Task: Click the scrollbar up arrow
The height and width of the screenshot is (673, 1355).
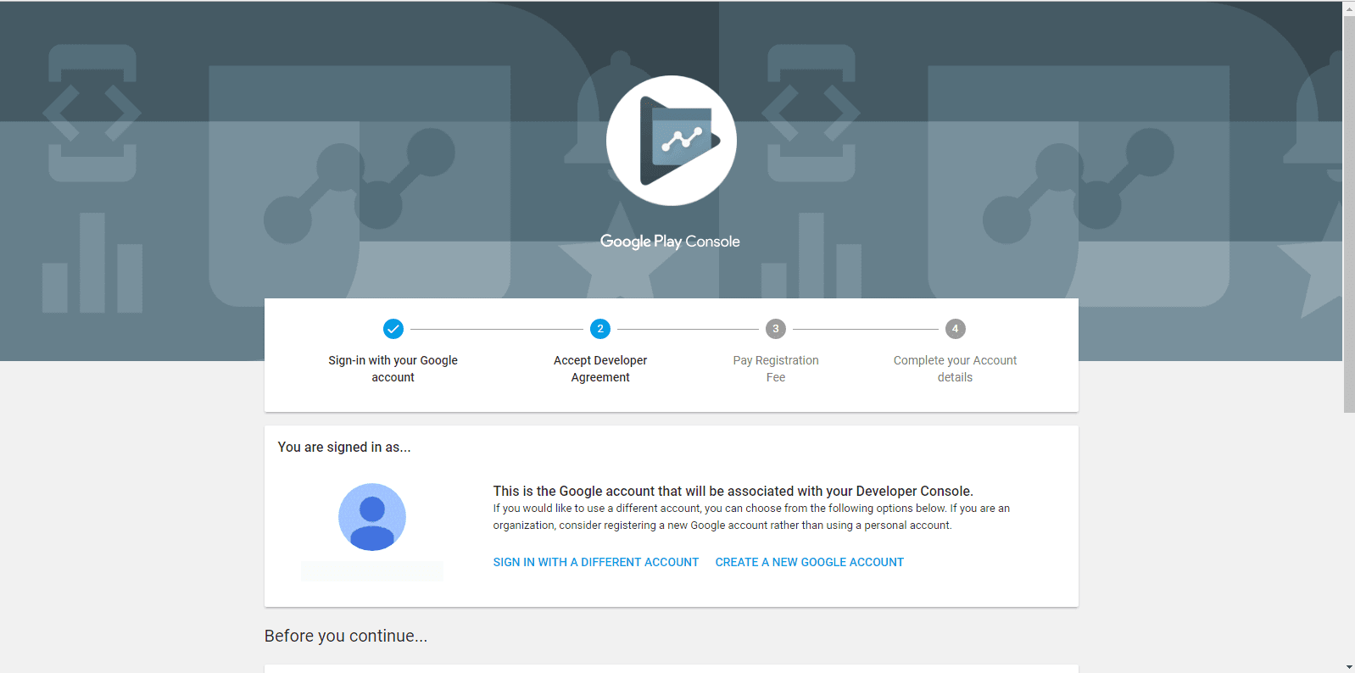Action: [x=1349, y=8]
